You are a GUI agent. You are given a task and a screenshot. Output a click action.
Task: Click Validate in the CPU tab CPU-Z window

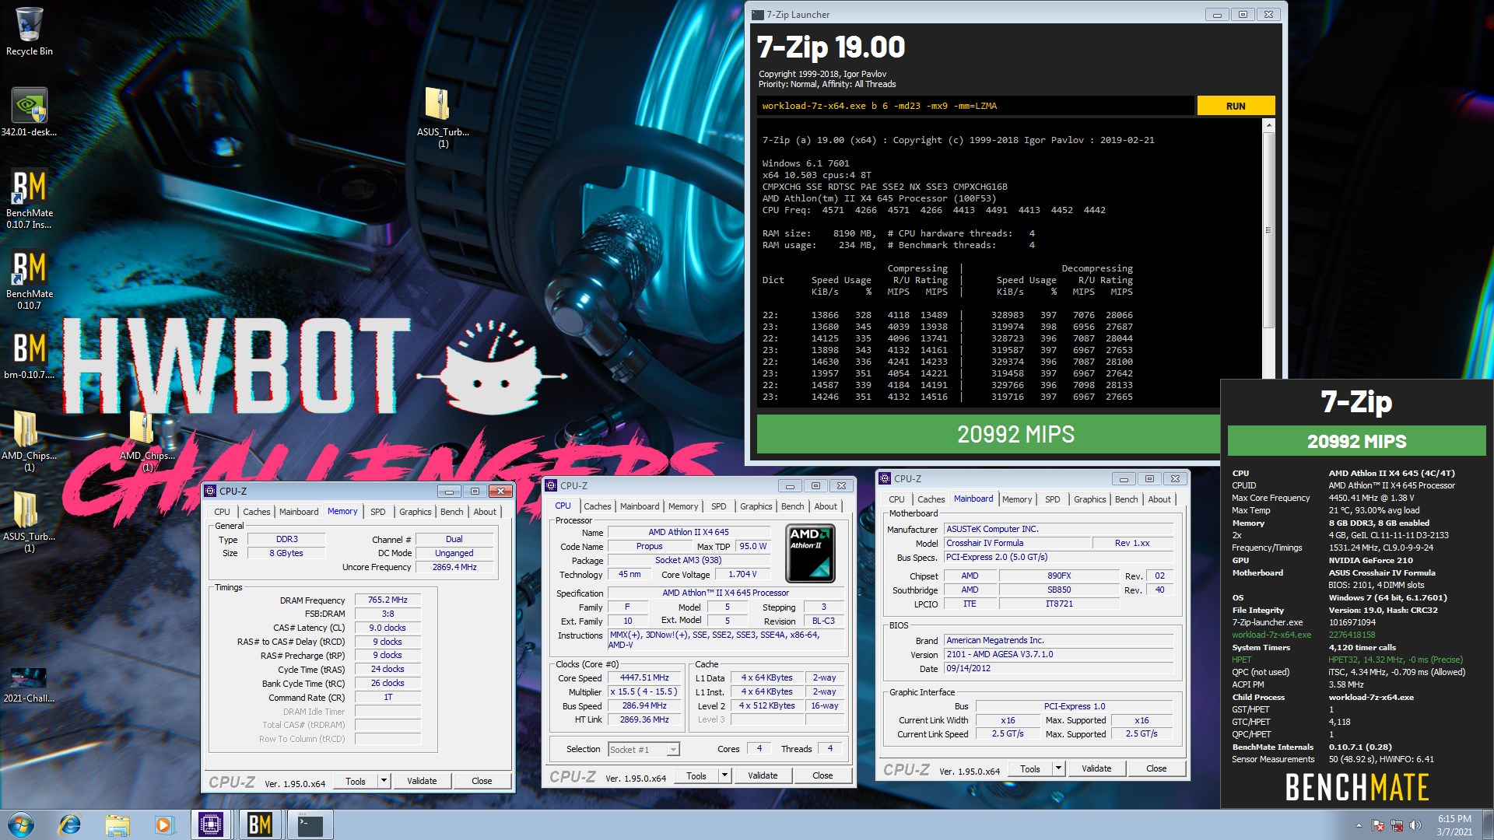763,775
